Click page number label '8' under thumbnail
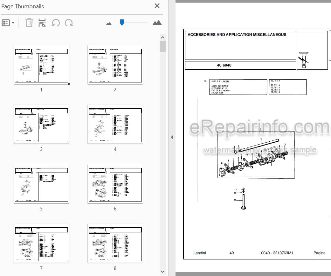Screen dimensions: 331x276 (x=115, y=268)
